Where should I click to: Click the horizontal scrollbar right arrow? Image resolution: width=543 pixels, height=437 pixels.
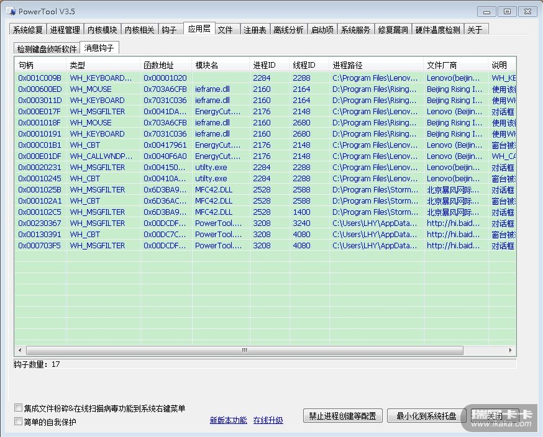click(511, 350)
